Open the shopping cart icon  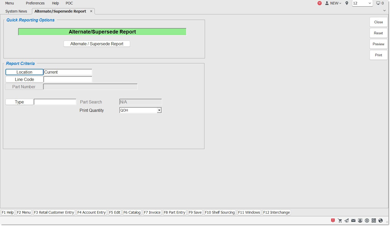click(x=340, y=221)
